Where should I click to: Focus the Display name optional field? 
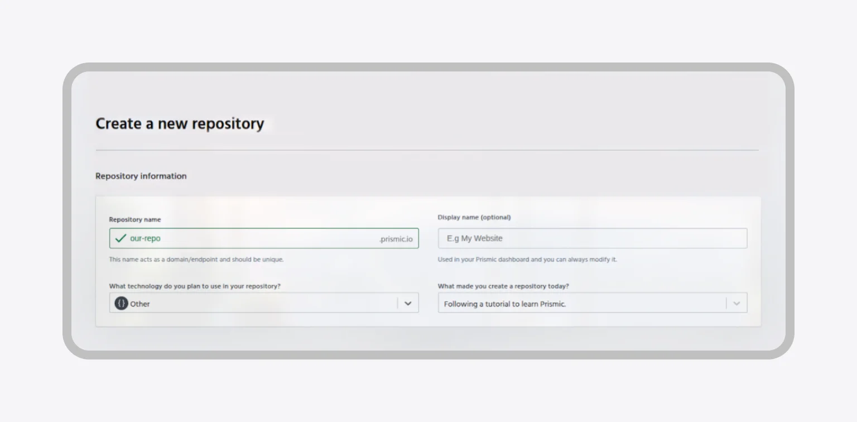point(591,238)
